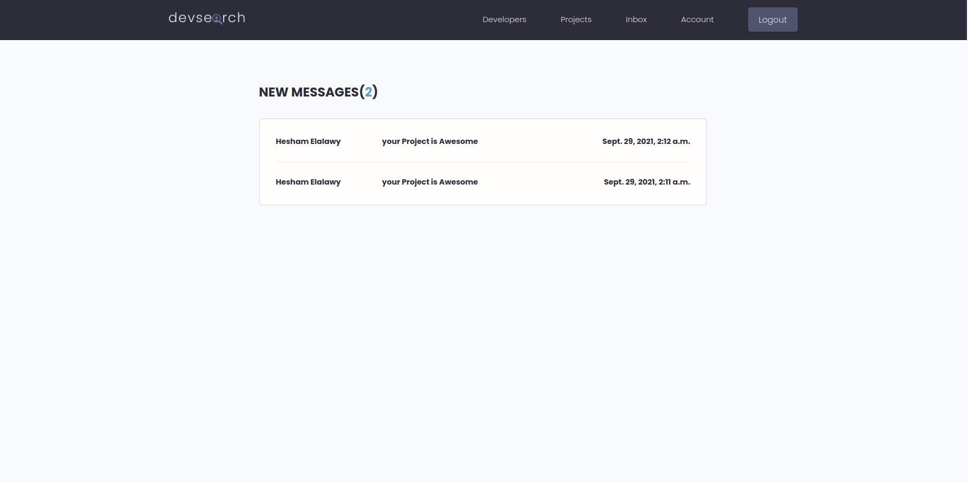Click the NEW MESSAGES(2) heading
The height and width of the screenshot is (483, 968).
point(318,92)
